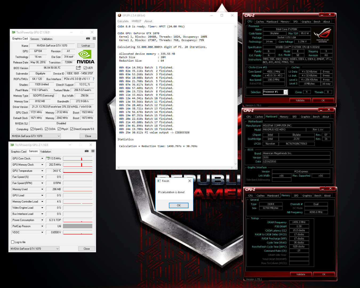This screenshot has height=288, width=360.
Task: Toggle the DirectCompute 5.0 checkbox
Action: click(72, 129)
